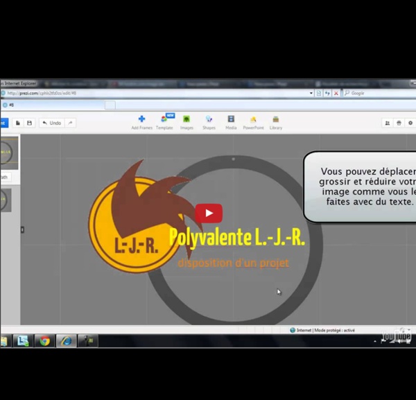Screen dimensions: 416x400
Task: Open a new blank browser tab
Action: pos(110,105)
